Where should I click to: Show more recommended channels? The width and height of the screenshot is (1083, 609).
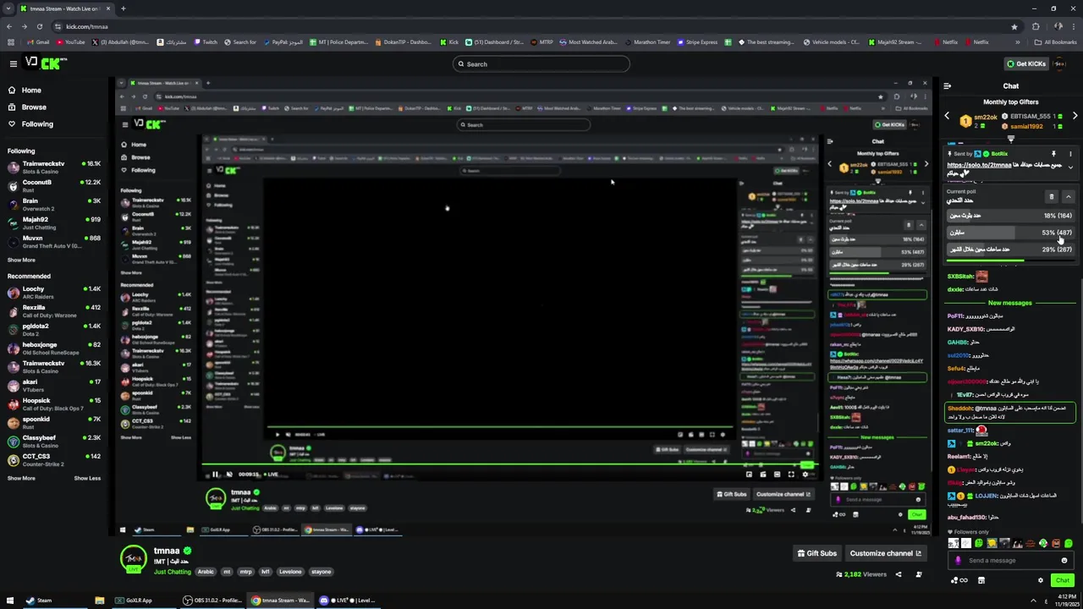[x=21, y=478]
